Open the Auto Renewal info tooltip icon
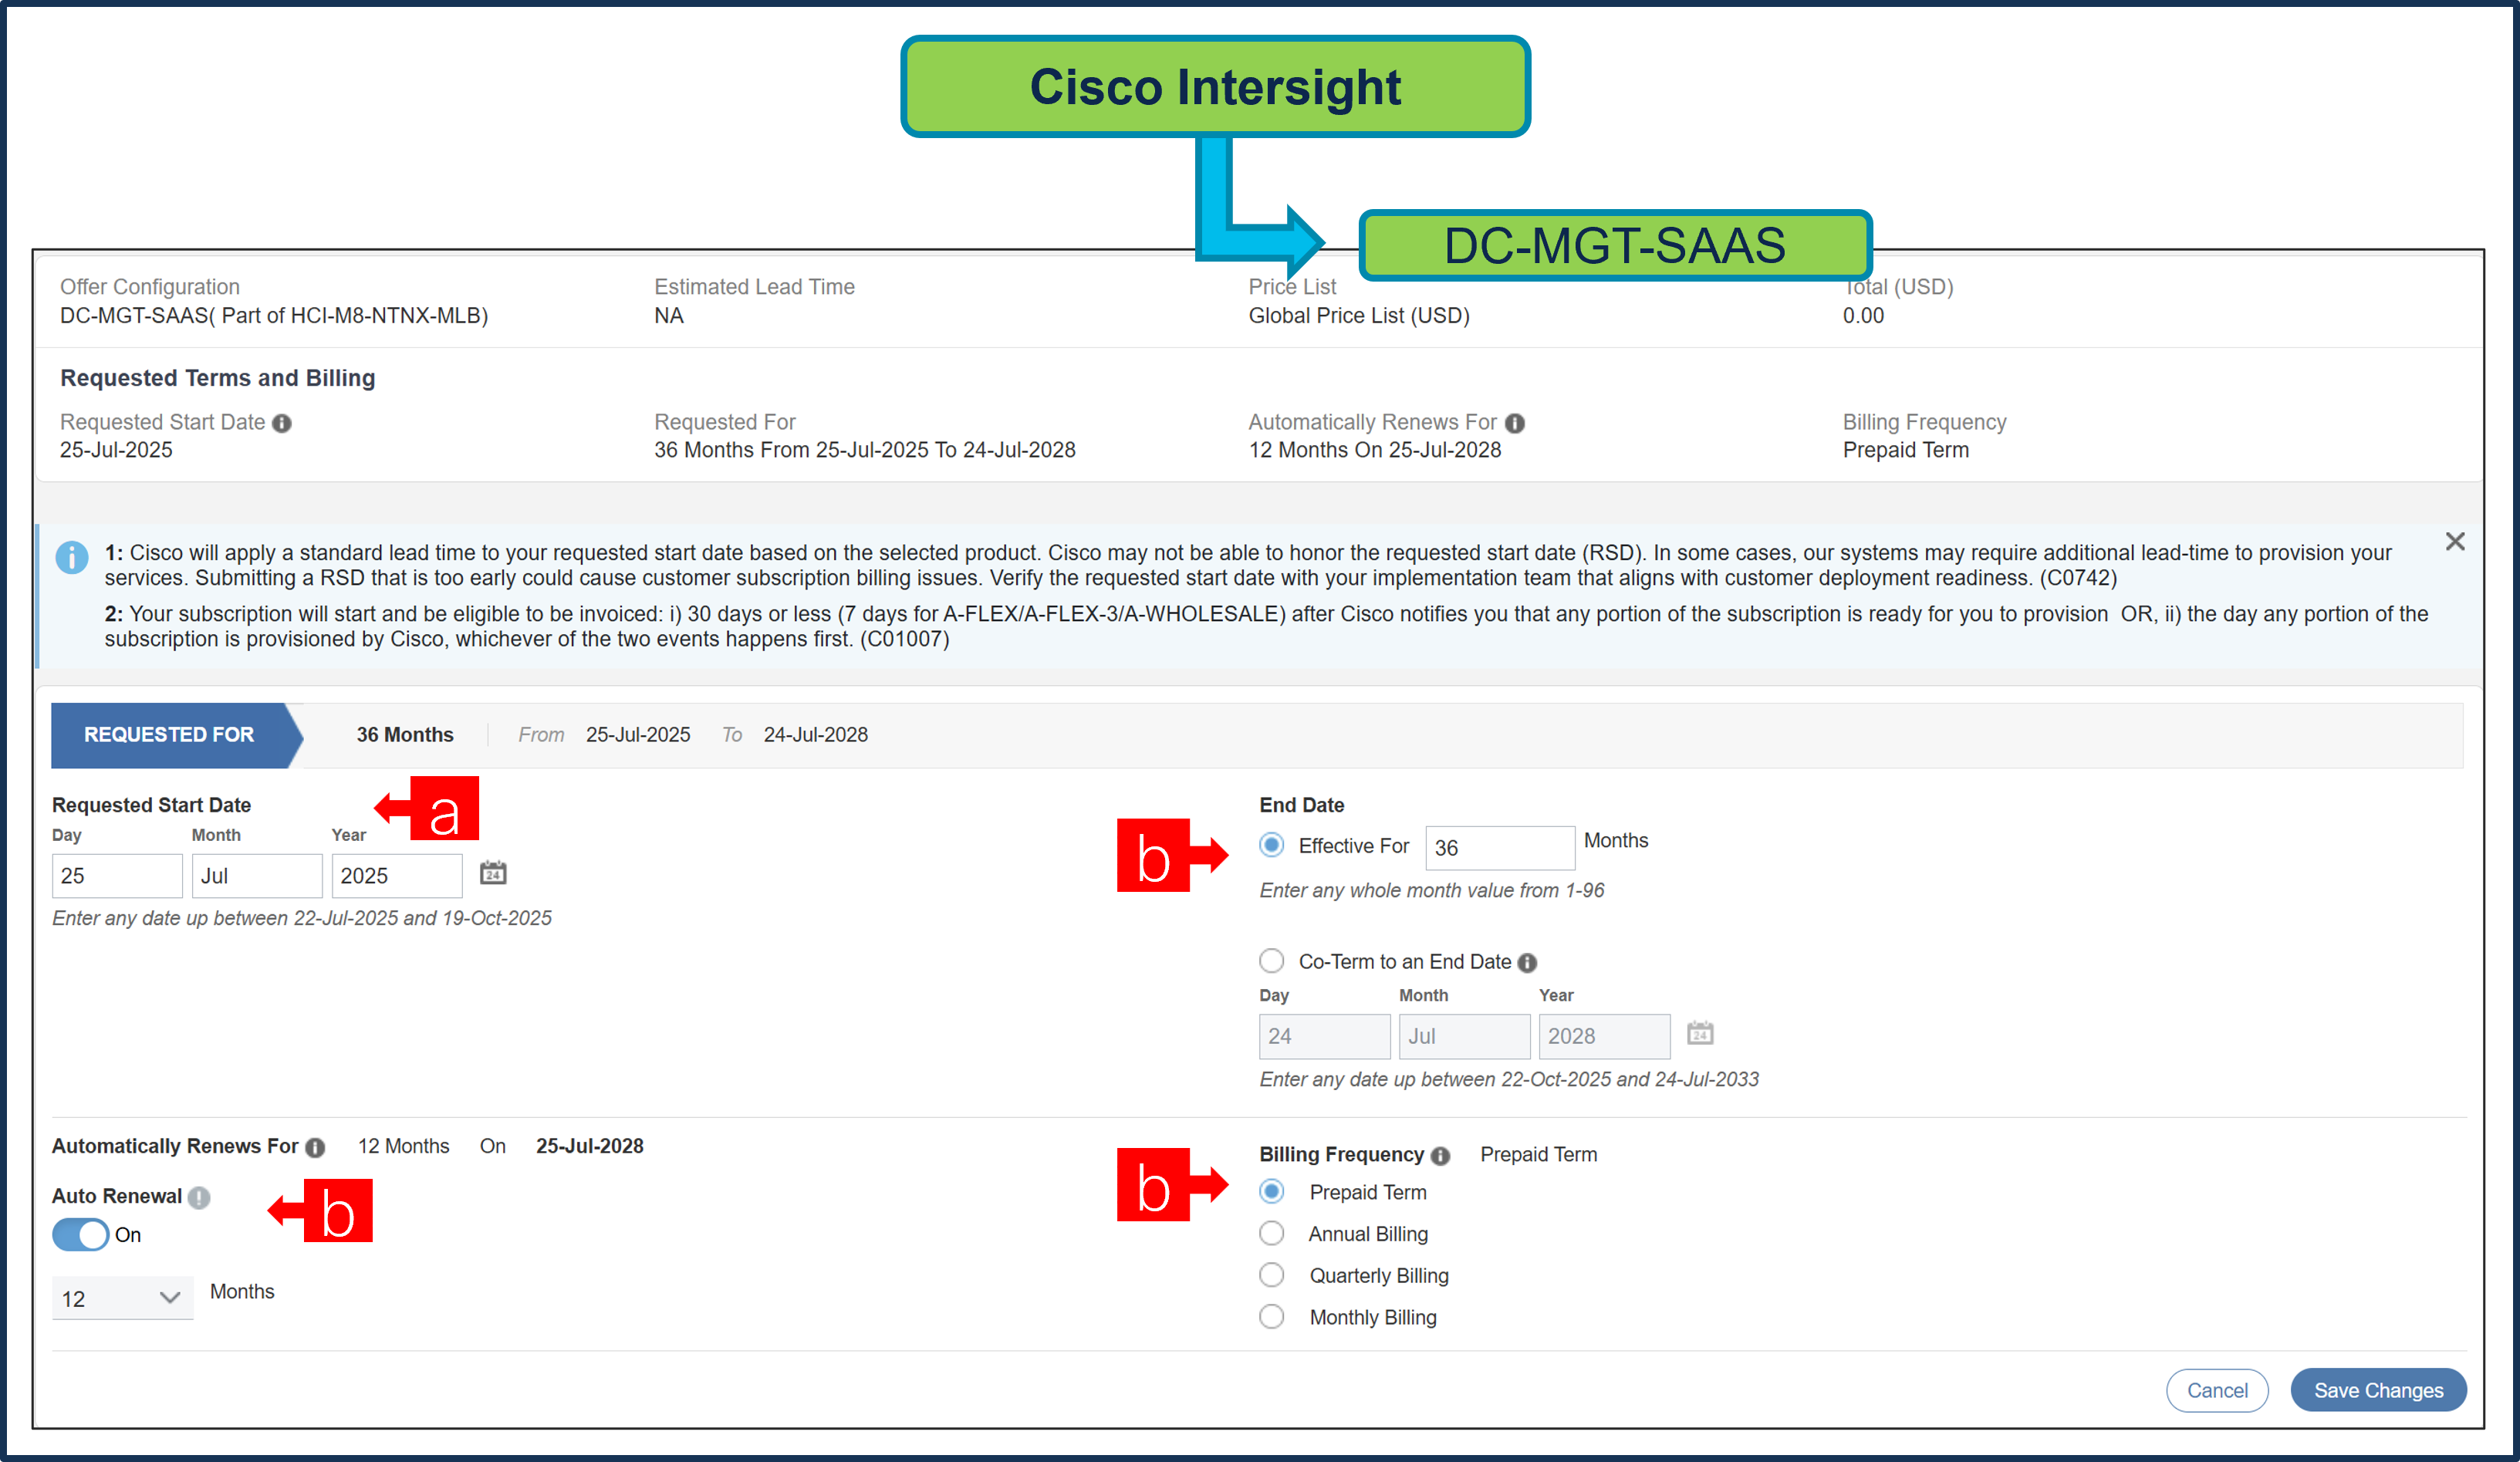The height and width of the screenshot is (1462, 2520). coord(198,1196)
